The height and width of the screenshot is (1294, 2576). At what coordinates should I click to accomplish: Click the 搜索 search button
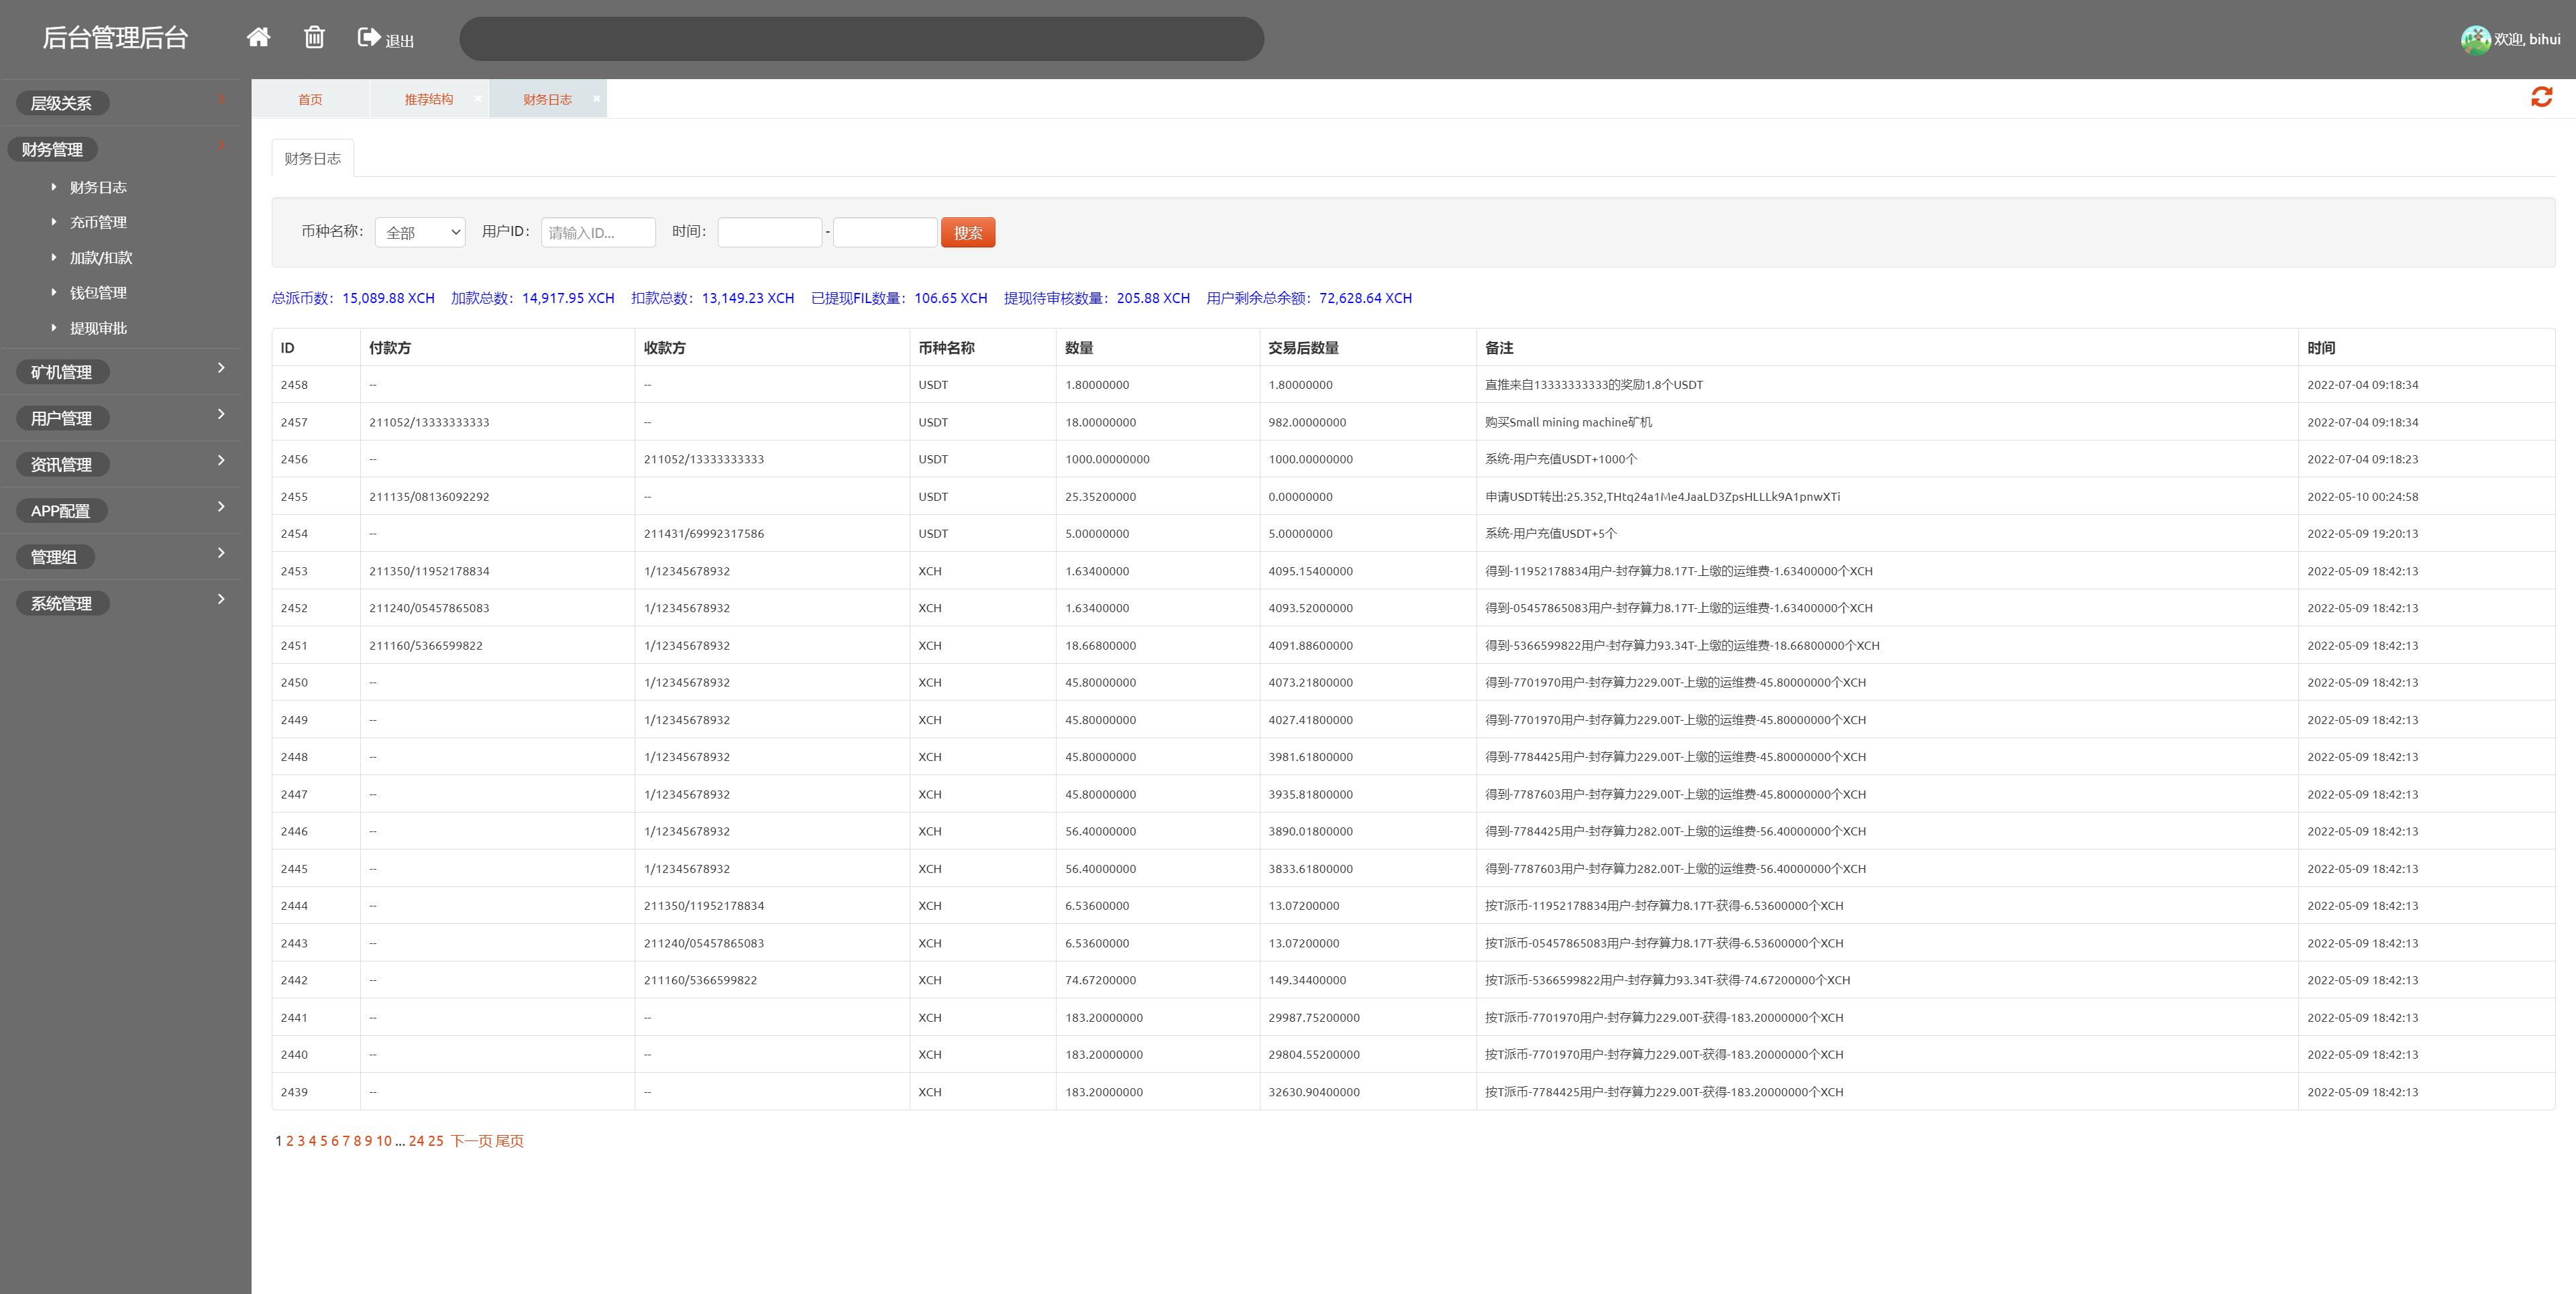(967, 231)
